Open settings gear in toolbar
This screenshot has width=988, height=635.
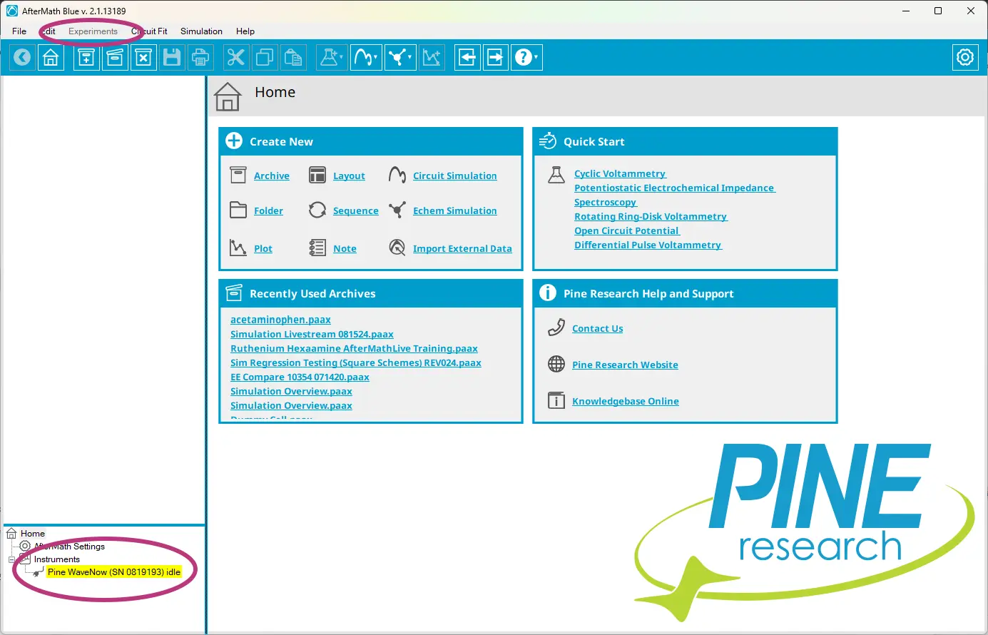coord(965,57)
